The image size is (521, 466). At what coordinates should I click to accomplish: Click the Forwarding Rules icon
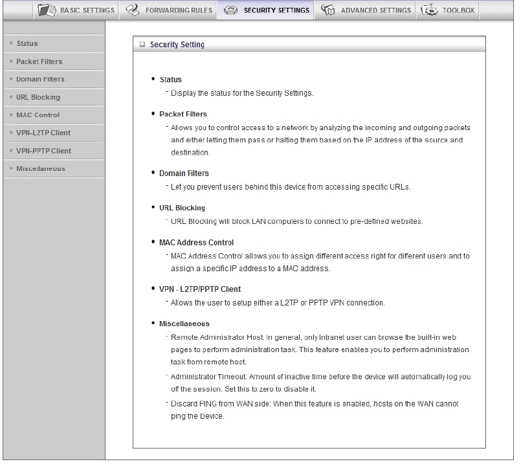tap(133, 10)
